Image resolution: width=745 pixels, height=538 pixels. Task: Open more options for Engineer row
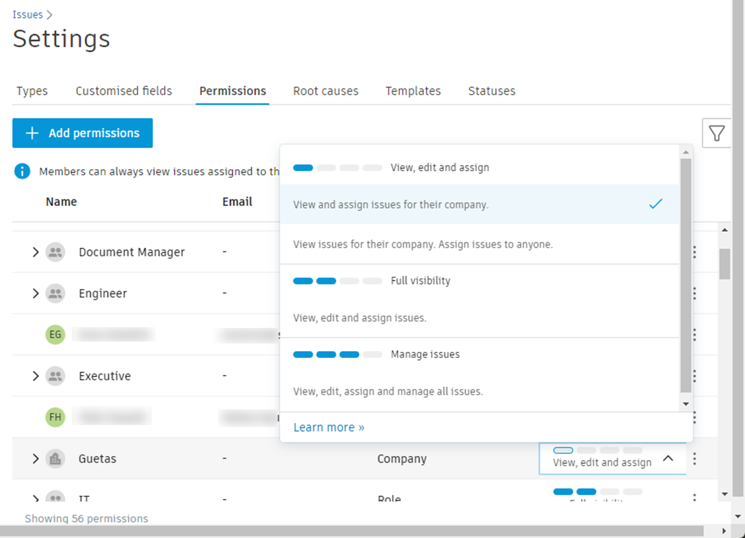click(x=694, y=293)
